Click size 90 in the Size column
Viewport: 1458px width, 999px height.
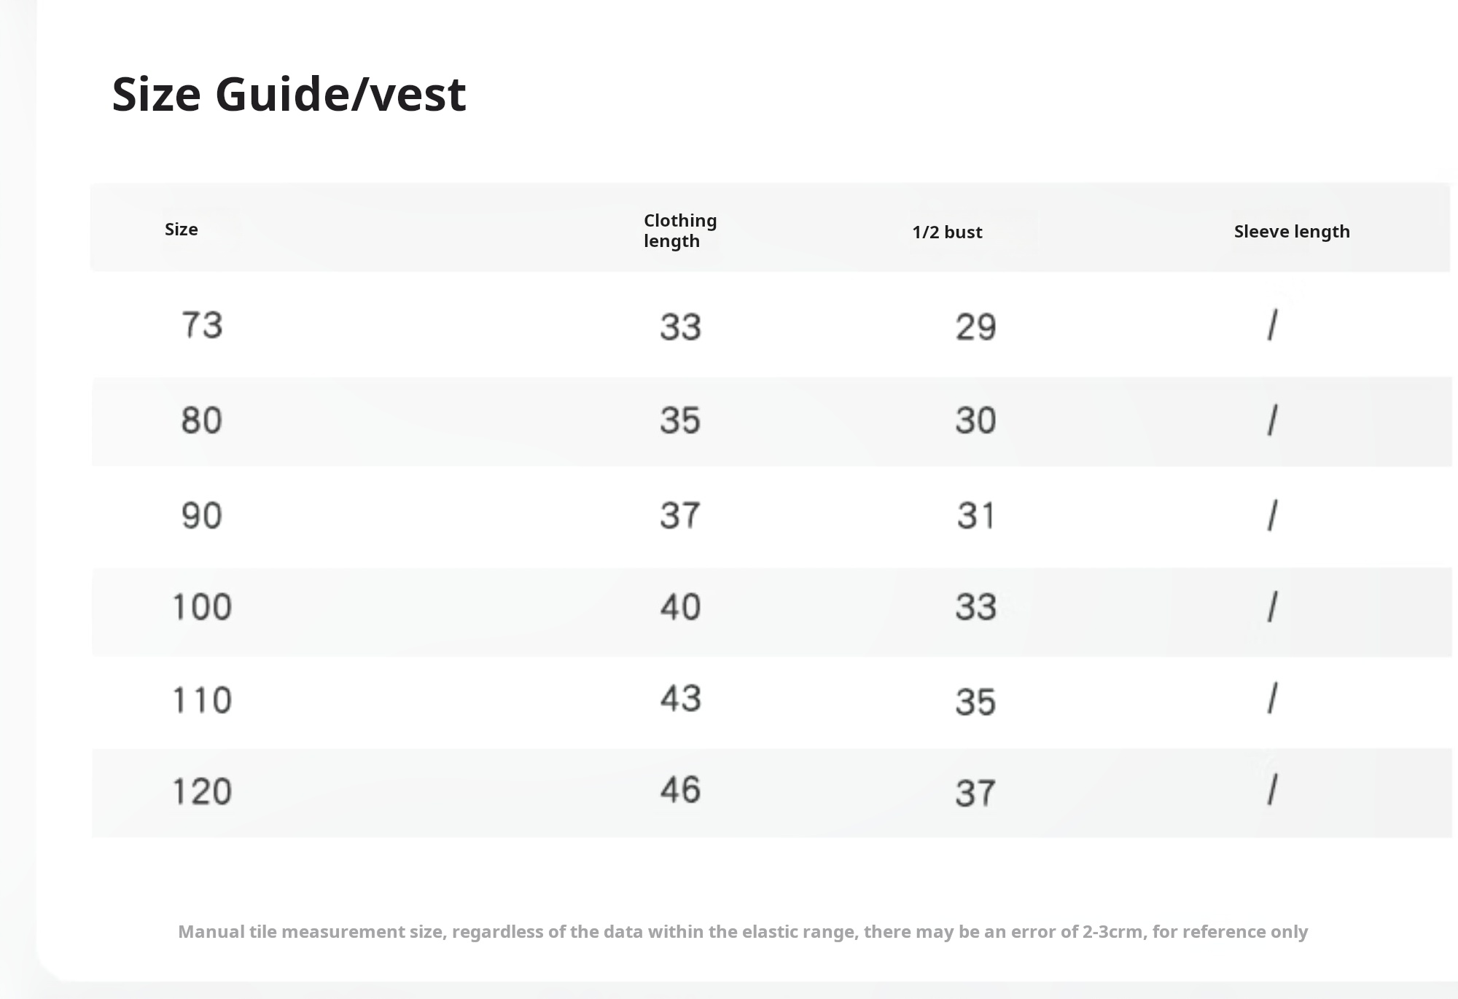pos(201,516)
